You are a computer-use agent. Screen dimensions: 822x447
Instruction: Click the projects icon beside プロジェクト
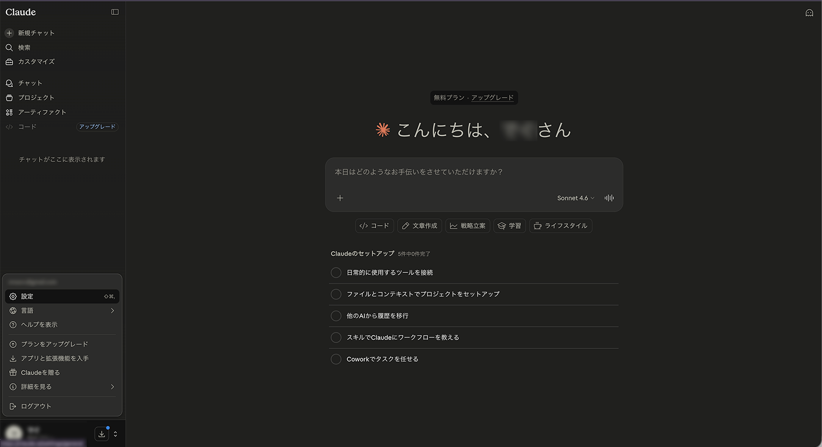[x=9, y=98]
